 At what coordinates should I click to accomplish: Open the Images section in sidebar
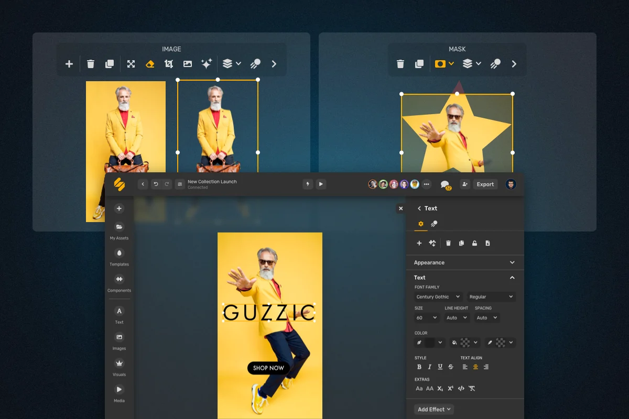[x=119, y=341]
